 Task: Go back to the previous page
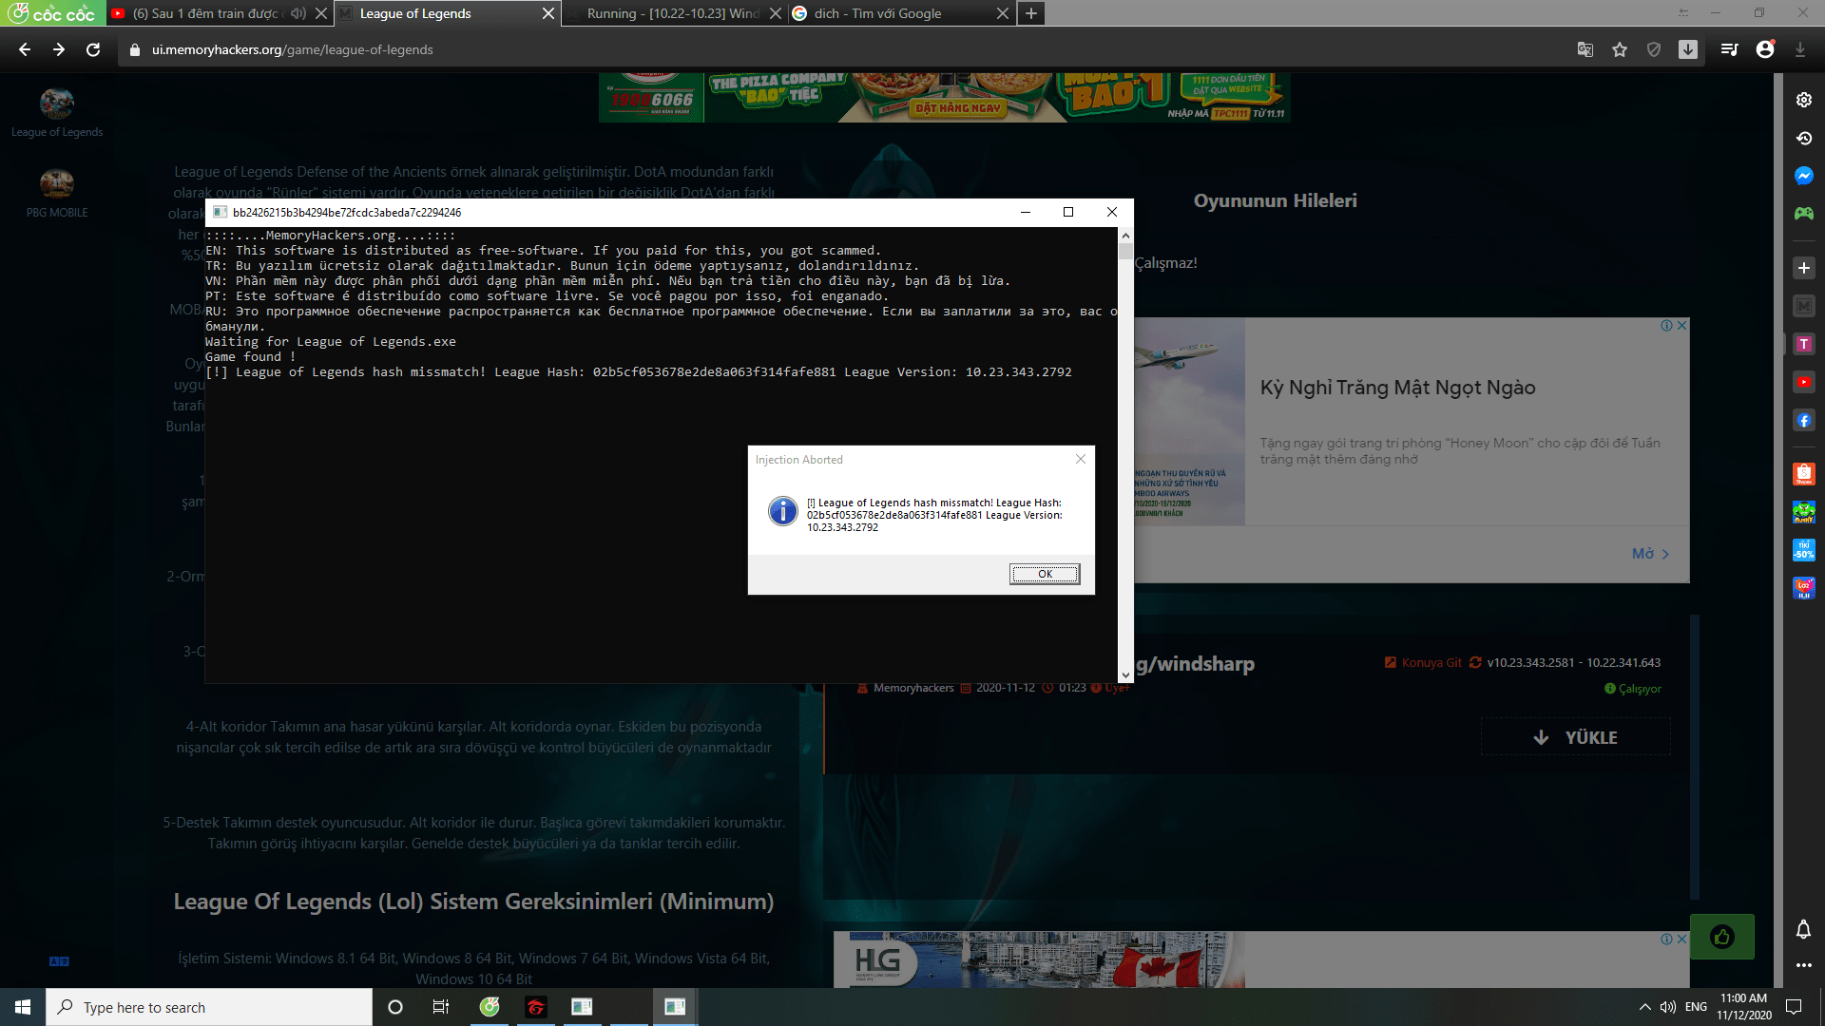25,49
